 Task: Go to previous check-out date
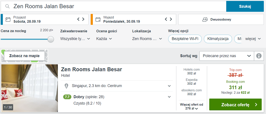[166, 19]
